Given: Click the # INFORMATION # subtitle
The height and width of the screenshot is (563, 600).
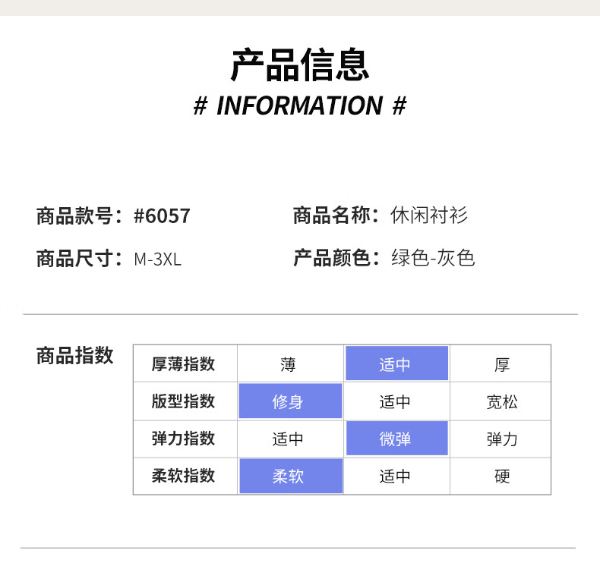Looking at the screenshot, I should click(300, 105).
